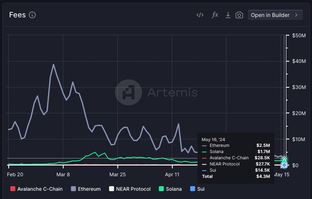Viewport: 312px width, 199px height.
Task: Click tooltip Ethereum value $2.5M
Action: click(263, 145)
